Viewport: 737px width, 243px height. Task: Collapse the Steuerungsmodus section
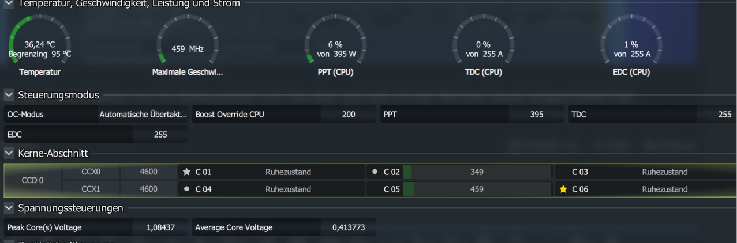[x=9, y=95]
